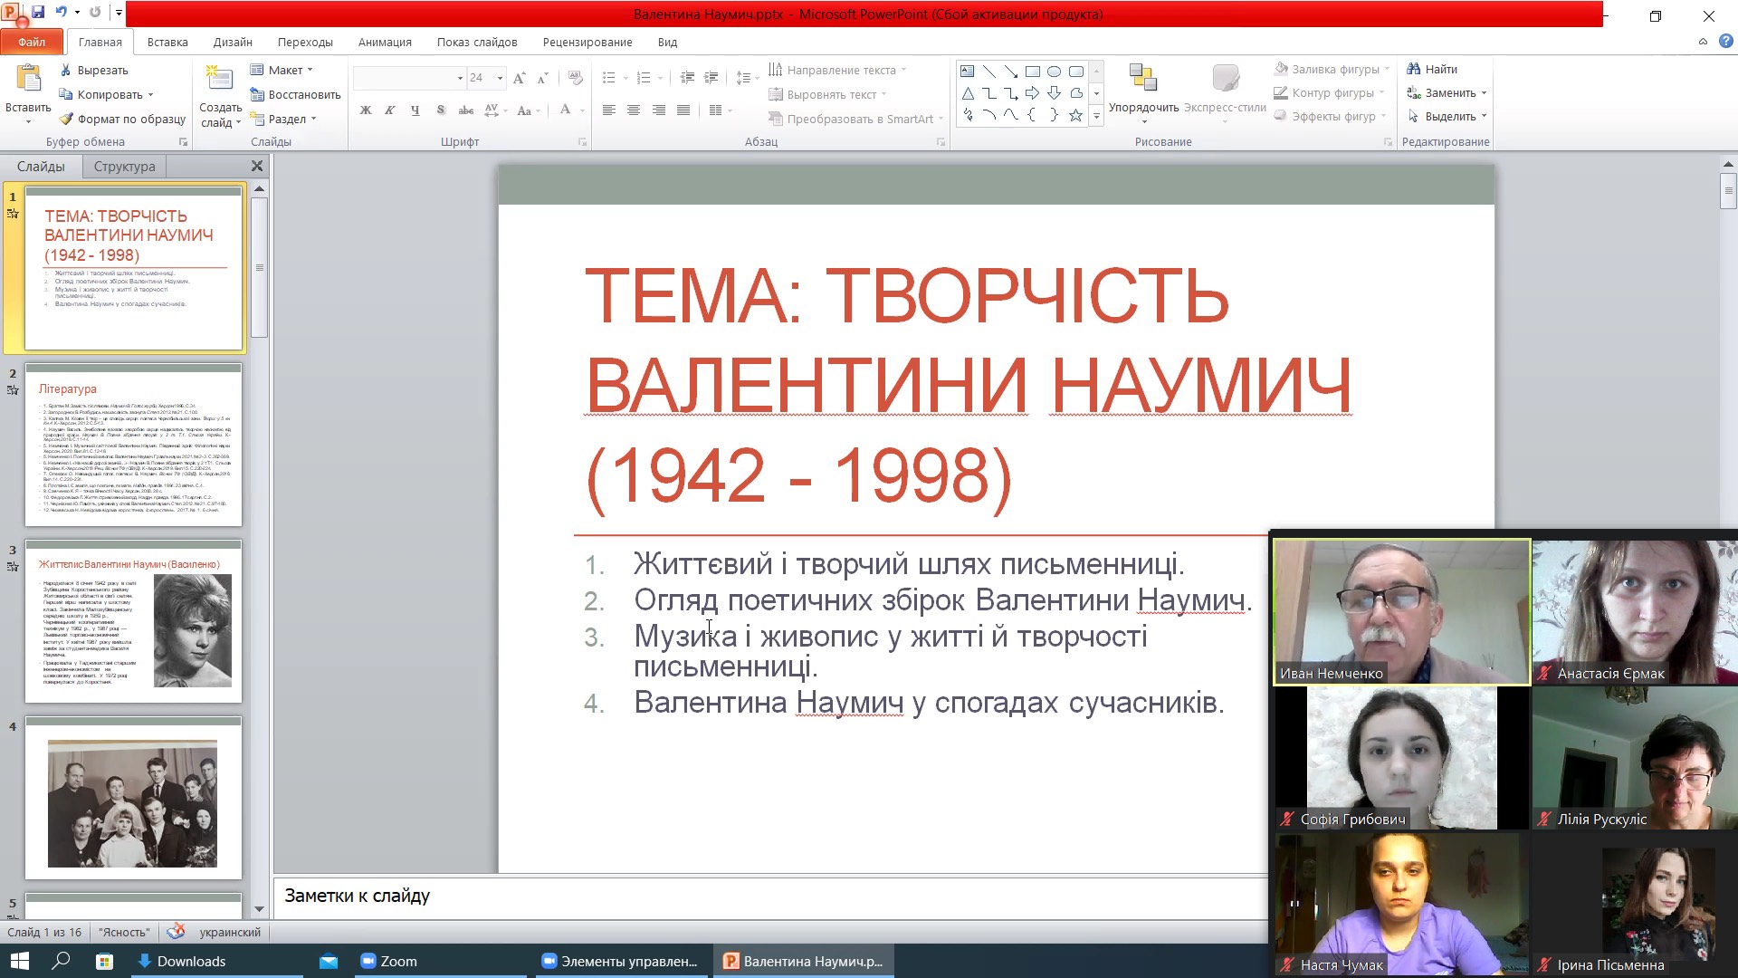
Task: Select the star shape in shapes gallery
Action: tap(1075, 115)
